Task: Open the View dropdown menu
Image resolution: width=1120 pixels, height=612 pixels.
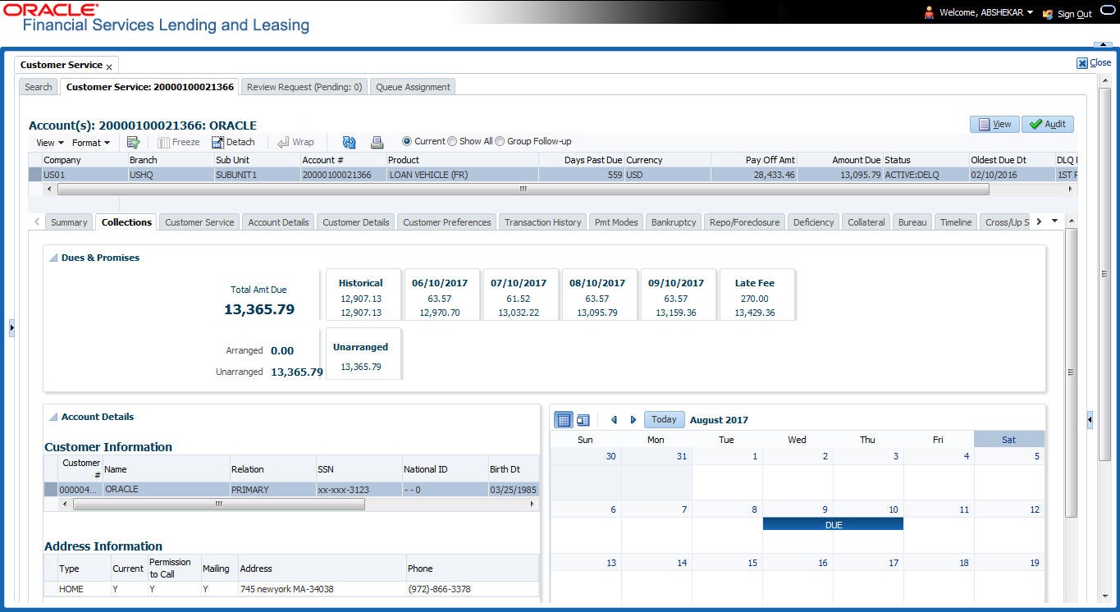Action: click(49, 143)
